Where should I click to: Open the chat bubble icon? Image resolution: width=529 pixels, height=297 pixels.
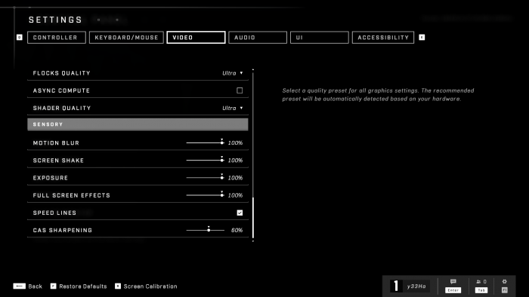coord(453,281)
